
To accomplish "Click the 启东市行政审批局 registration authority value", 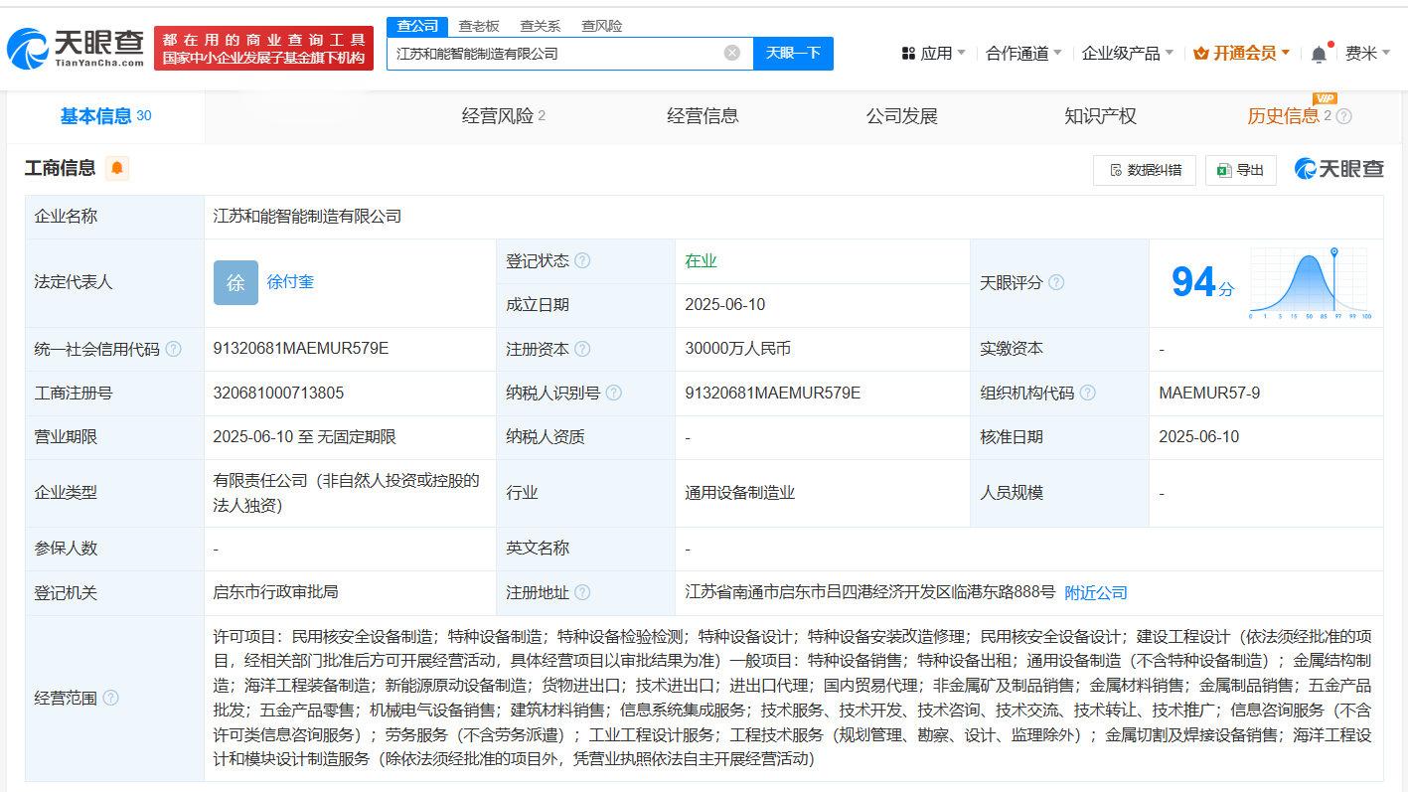I will pos(275,591).
